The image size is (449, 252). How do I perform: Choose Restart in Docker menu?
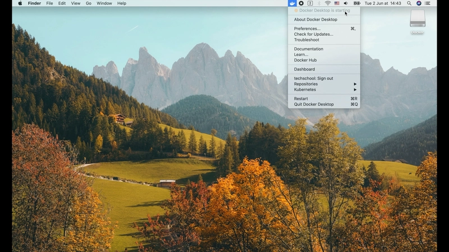point(324,99)
